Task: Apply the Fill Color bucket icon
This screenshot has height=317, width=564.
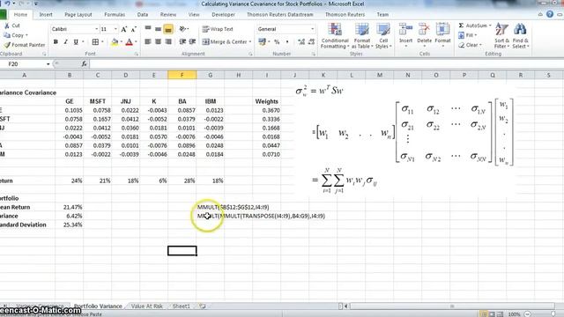Action: (x=115, y=42)
